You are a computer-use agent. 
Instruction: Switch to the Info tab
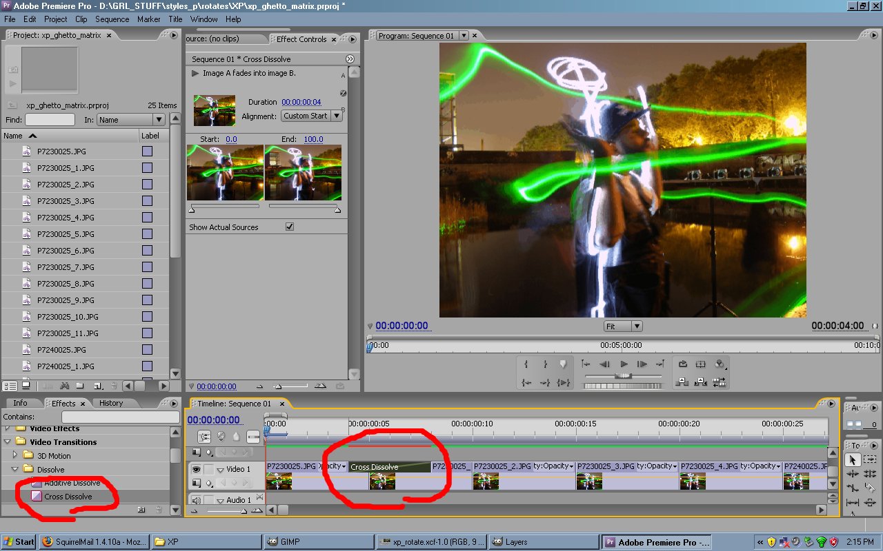[20, 403]
